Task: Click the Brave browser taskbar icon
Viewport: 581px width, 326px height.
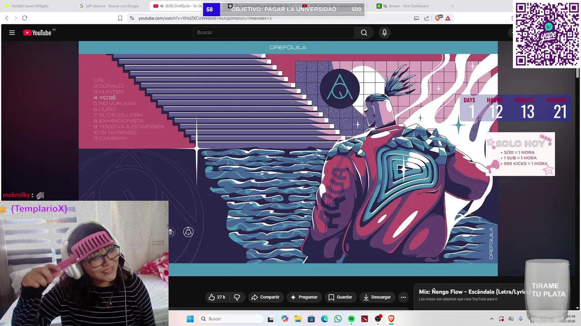Action: (391, 319)
